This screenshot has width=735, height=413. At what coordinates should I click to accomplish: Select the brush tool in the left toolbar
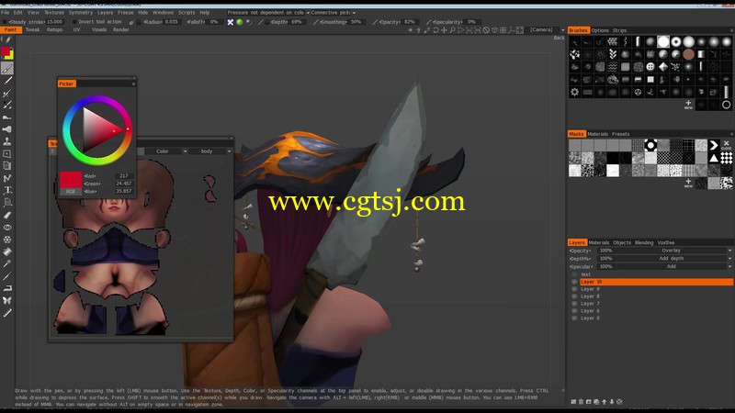7,69
